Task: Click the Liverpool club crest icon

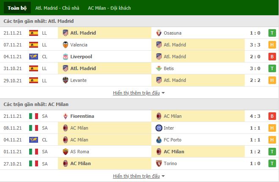Action: pyautogui.click(x=66, y=57)
